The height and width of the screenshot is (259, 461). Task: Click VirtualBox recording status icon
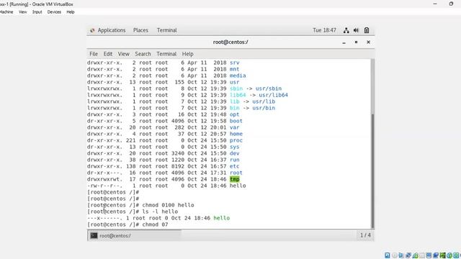click(x=436, y=255)
